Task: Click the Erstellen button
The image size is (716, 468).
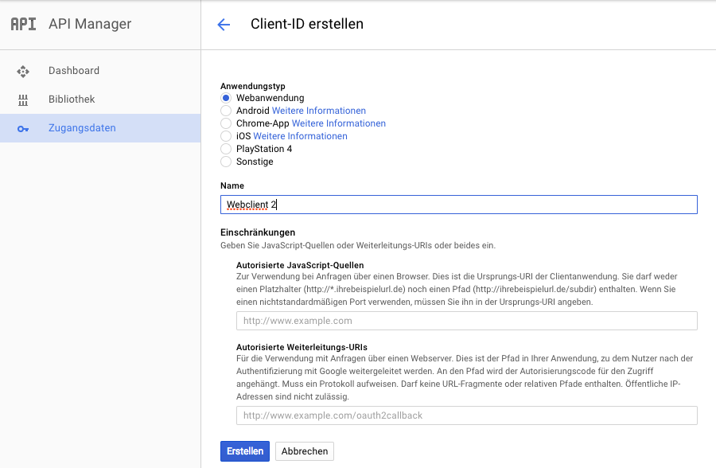Action: 245,451
